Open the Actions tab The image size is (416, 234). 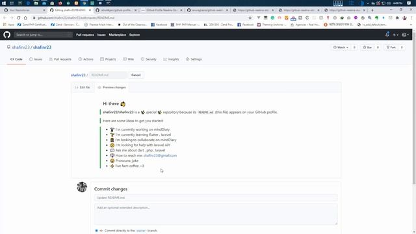86,59
